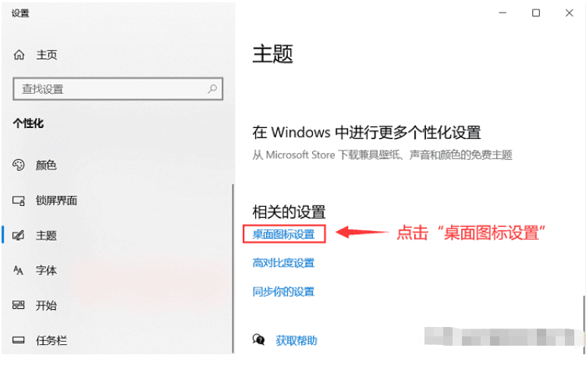Open 桌面图标设置 link
Viewport: 586px width, 366px height.
284,235
